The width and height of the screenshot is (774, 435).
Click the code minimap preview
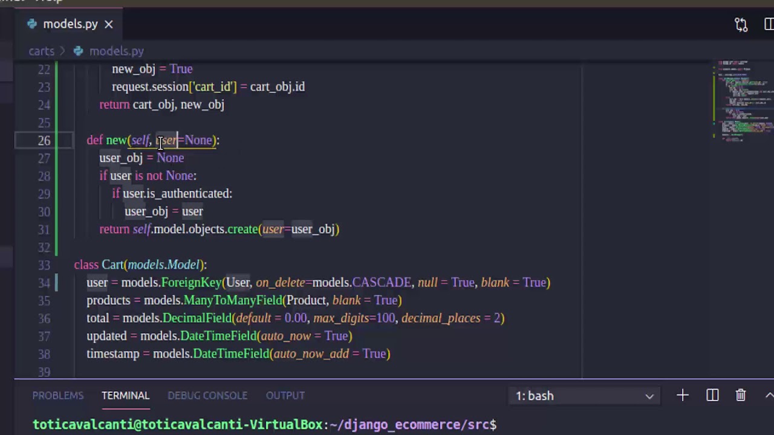744,100
